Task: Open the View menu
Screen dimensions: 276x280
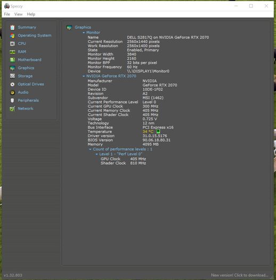Action: [x=18, y=14]
